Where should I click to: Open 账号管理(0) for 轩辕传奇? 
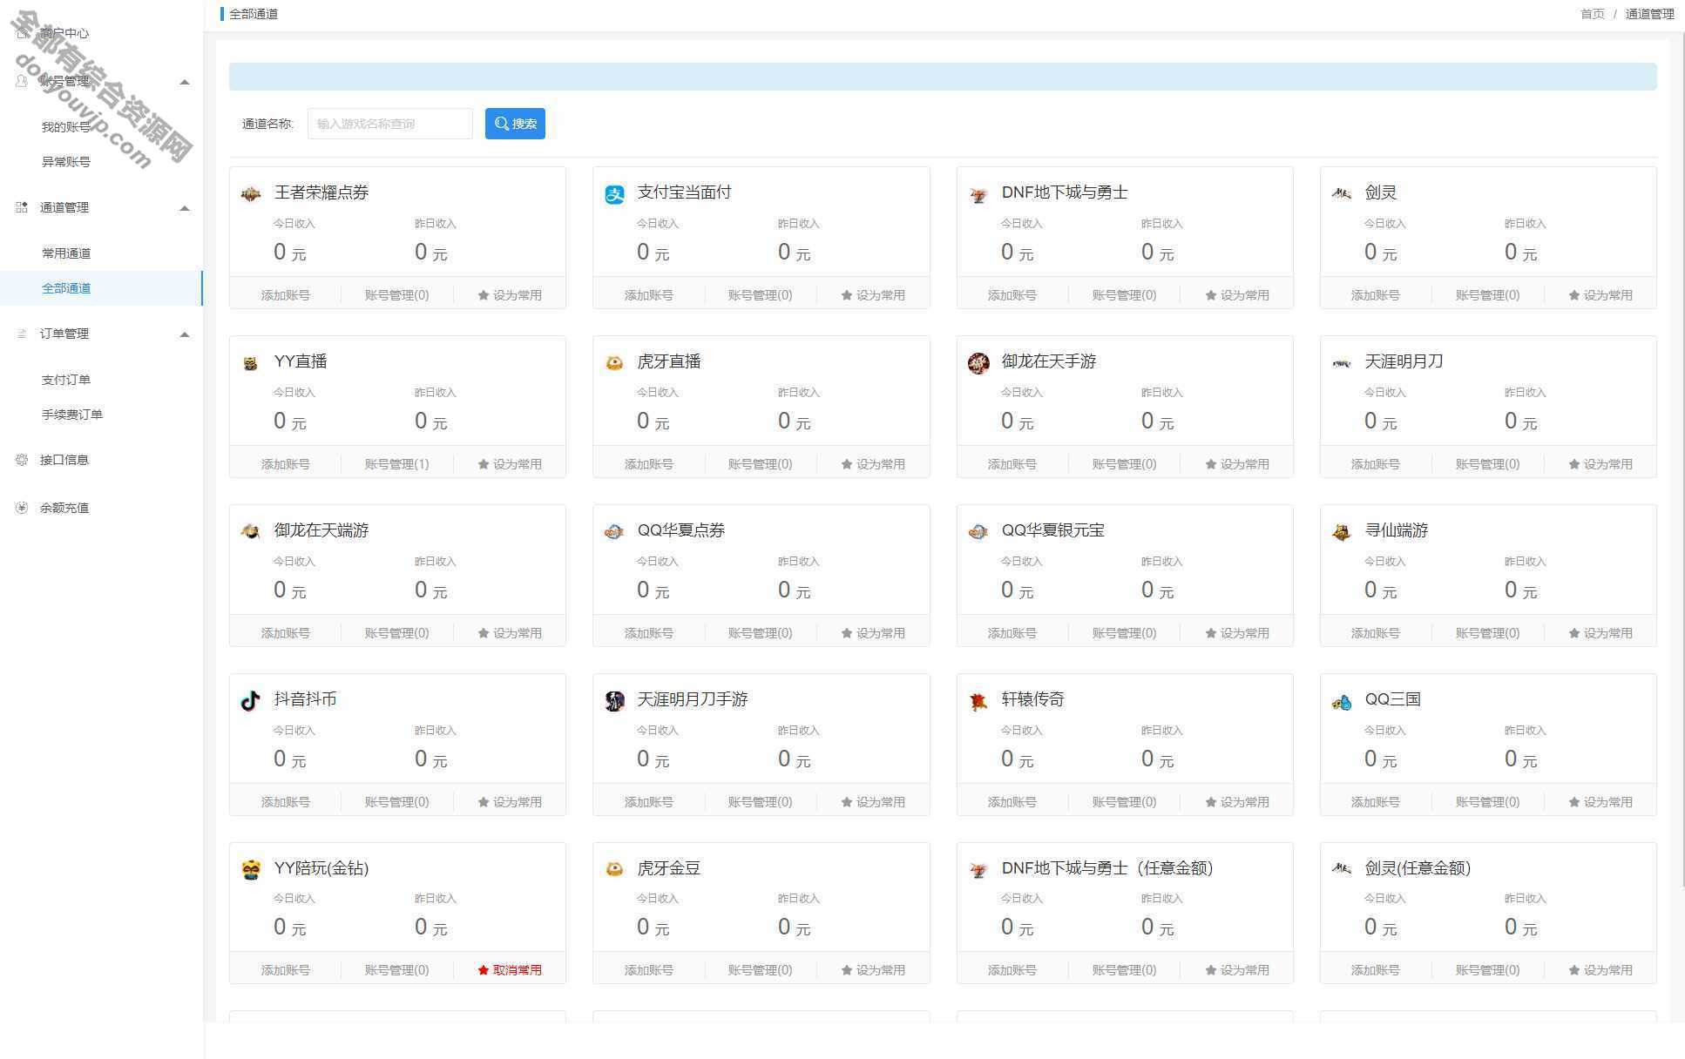coord(1125,802)
